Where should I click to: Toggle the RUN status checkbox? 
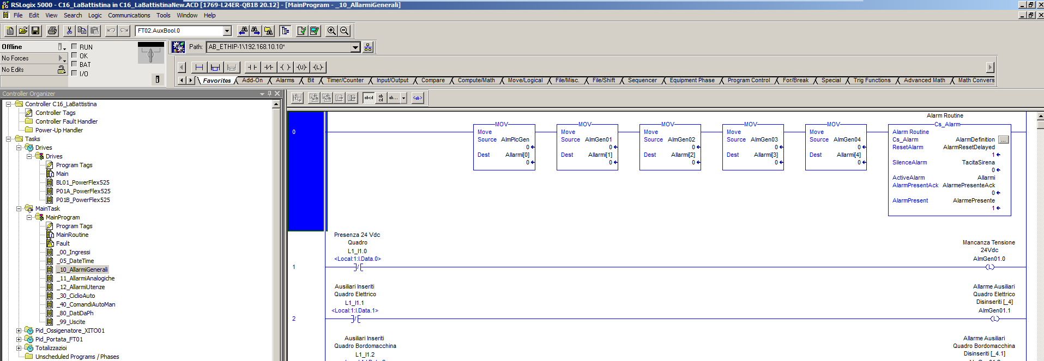coord(74,47)
